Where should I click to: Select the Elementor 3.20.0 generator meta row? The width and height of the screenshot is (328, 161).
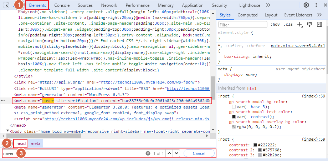(112, 110)
